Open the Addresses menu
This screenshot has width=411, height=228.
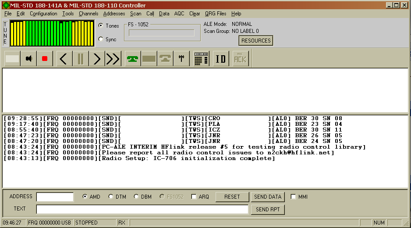pyautogui.click(x=114, y=14)
